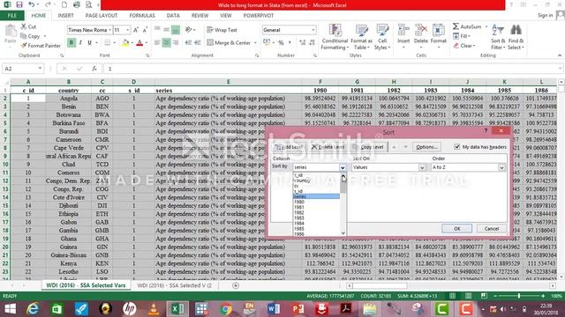This screenshot has height=317, width=565.
Task: Toggle Underline formatting
Action: (x=89, y=43)
